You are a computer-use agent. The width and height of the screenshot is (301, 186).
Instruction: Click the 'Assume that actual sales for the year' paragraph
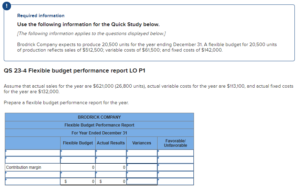point(148,89)
